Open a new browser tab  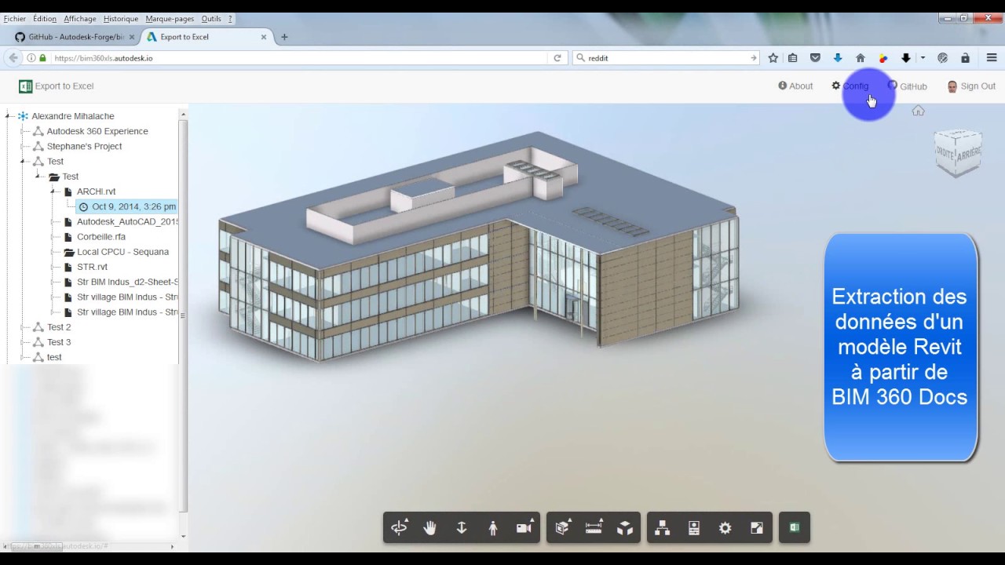coord(284,37)
